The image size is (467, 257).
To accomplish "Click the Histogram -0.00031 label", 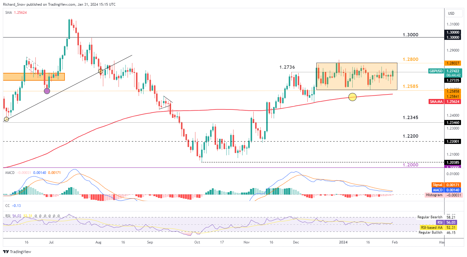I will click(x=444, y=195).
